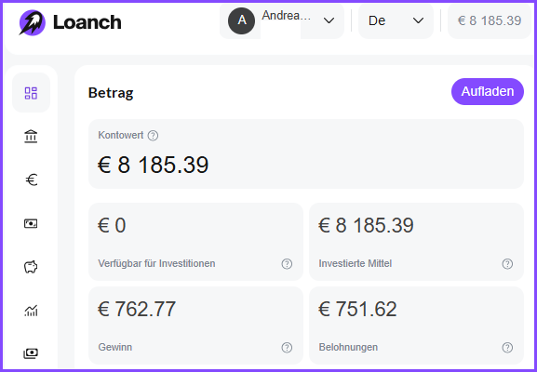Open the piggy bank sidebar icon
Image resolution: width=537 pixels, height=372 pixels.
[31, 267]
